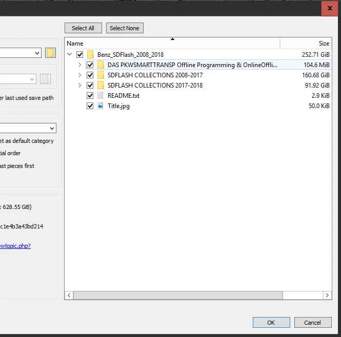
Task: Expand the DAS PKWSMARTTRANSP folder
Action: 80,65
